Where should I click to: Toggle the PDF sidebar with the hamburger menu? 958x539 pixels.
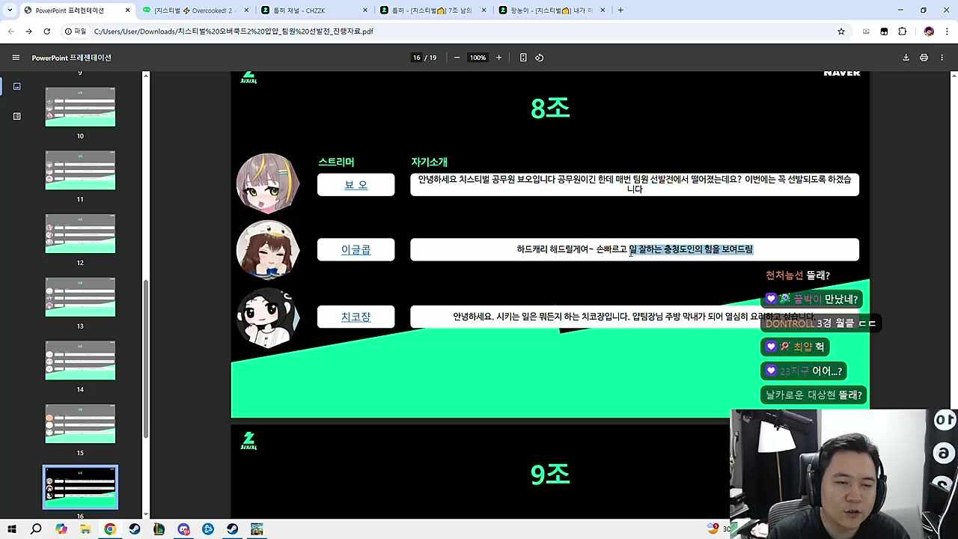16,58
